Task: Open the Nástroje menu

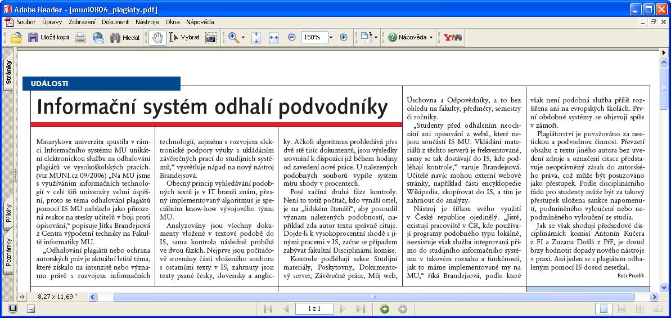Action: tap(147, 23)
